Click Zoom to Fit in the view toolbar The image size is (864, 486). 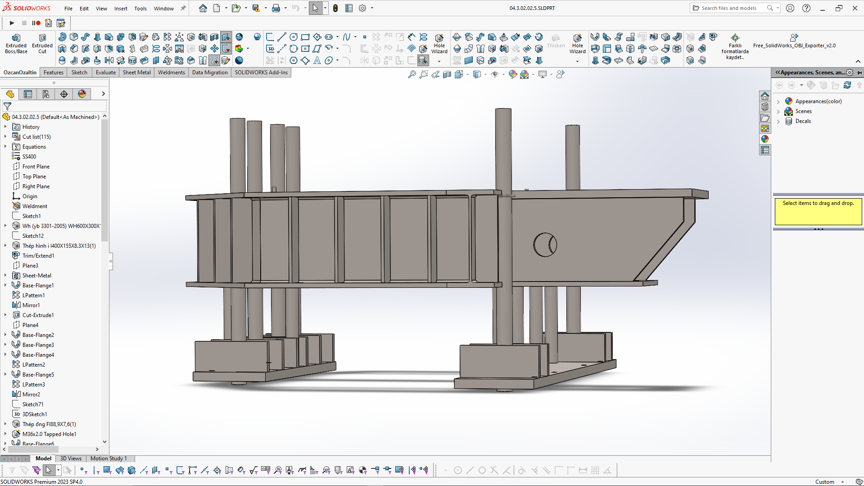[x=412, y=74]
